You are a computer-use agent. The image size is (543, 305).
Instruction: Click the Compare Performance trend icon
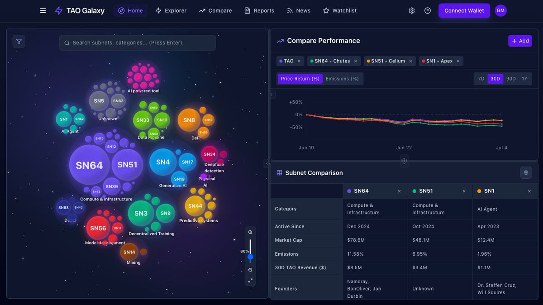pyautogui.click(x=280, y=41)
